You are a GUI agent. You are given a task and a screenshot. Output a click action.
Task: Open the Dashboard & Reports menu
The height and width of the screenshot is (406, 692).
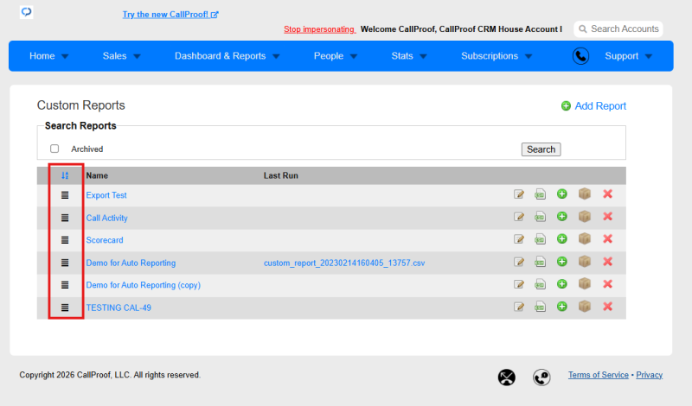pos(221,56)
